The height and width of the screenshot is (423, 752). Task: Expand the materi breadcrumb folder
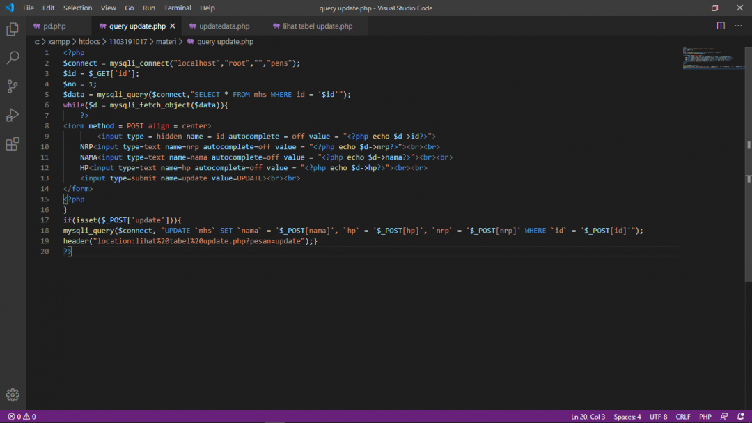pyautogui.click(x=166, y=42)
